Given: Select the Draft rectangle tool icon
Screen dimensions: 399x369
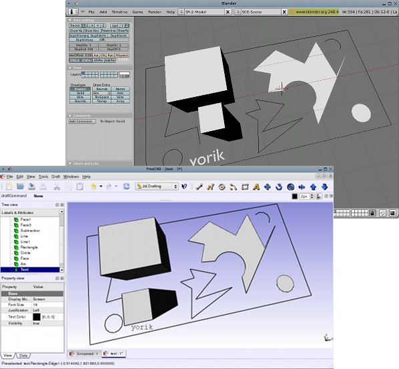Looking at the screenshot, I should coord(245,187).
